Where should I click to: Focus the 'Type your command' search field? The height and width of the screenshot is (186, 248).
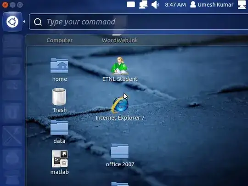(x=138, y=22)
